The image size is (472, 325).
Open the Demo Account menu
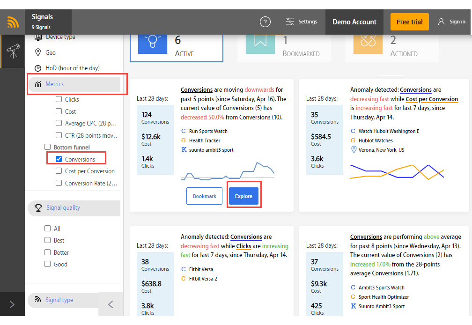(354, 22)
